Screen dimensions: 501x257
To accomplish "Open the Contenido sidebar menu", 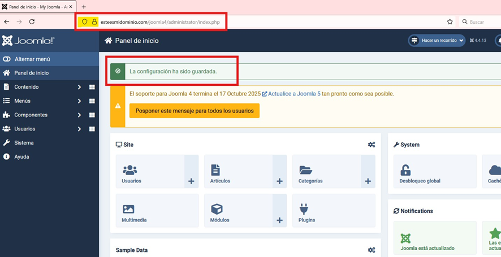I will pyautogui.click(x=27, y=87).
